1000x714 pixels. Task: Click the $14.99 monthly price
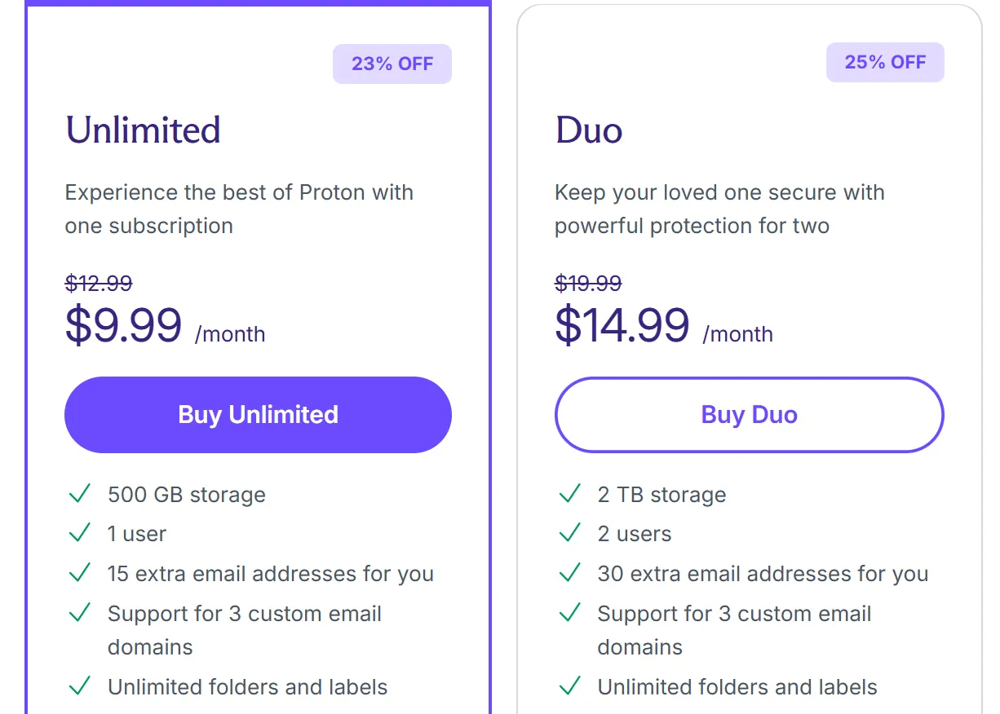[622, 325]
